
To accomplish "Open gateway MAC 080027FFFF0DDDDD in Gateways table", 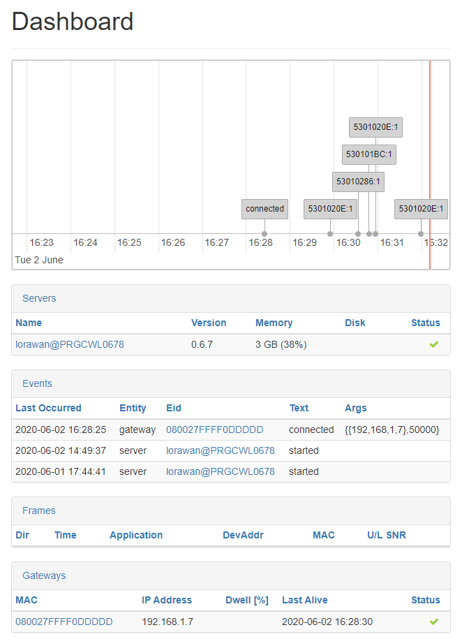I will (x=64, y=622).
